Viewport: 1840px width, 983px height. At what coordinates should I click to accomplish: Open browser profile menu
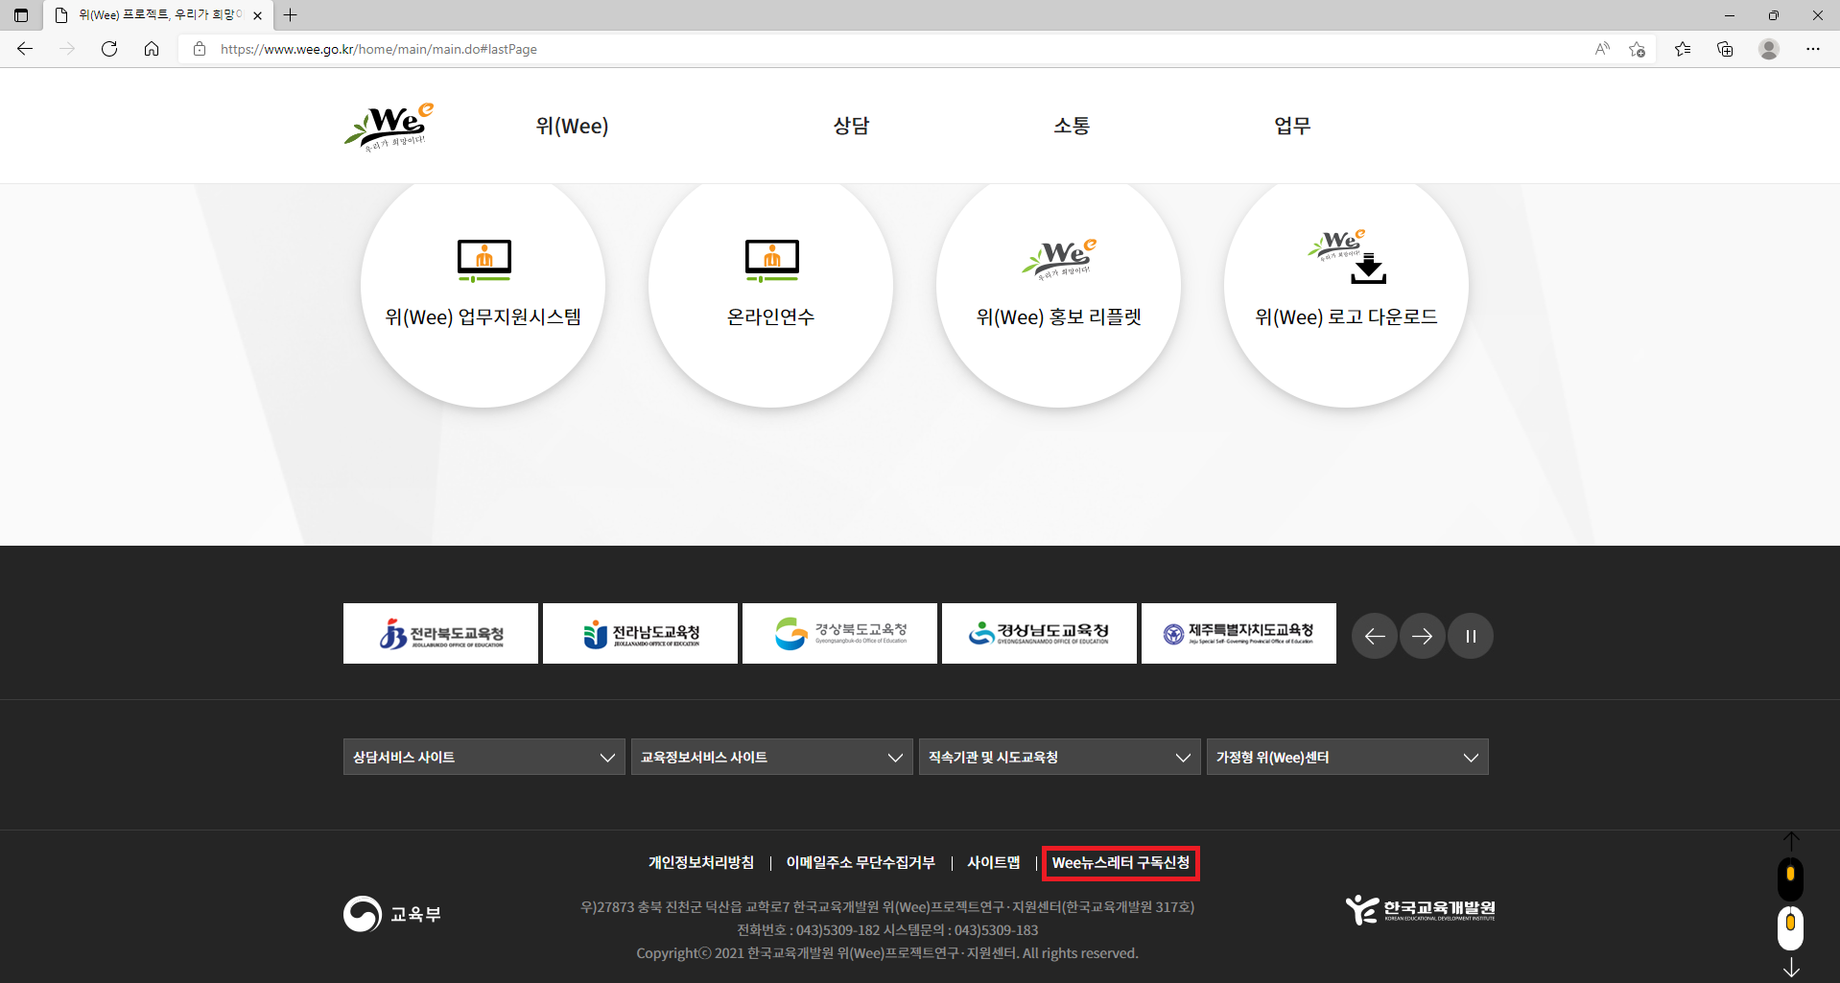pos(1769,49)
